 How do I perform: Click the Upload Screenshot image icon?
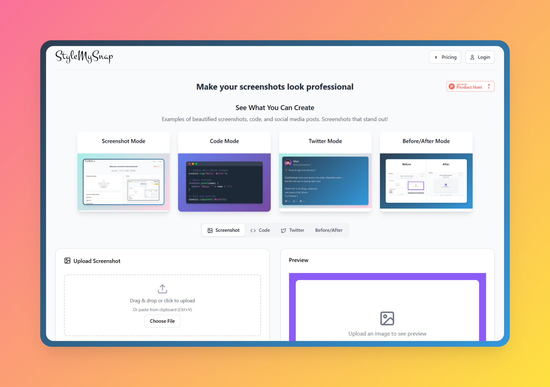67,261
